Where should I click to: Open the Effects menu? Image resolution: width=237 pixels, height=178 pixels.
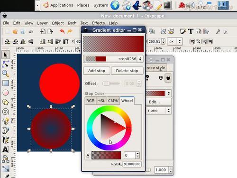point(98,23)
